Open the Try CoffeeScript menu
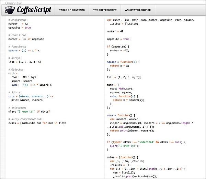The image size is (206, 179). (105, 10)
